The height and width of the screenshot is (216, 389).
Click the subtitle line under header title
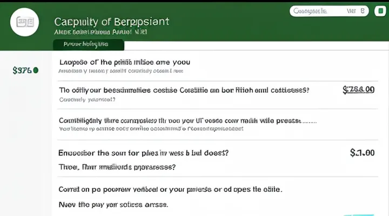coord(104,32)
